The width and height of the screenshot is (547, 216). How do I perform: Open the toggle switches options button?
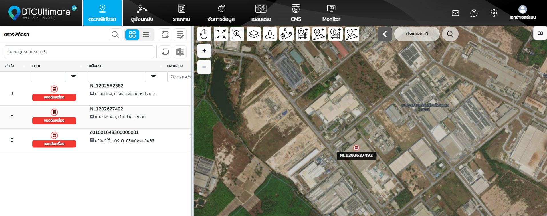[165, 35]
